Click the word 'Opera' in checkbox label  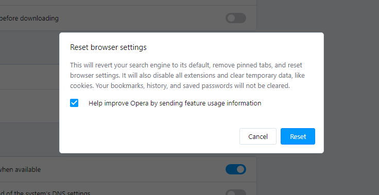139,103
